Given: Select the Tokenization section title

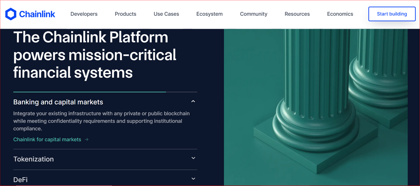Looking at the screenshot, I should pos(33,159).
